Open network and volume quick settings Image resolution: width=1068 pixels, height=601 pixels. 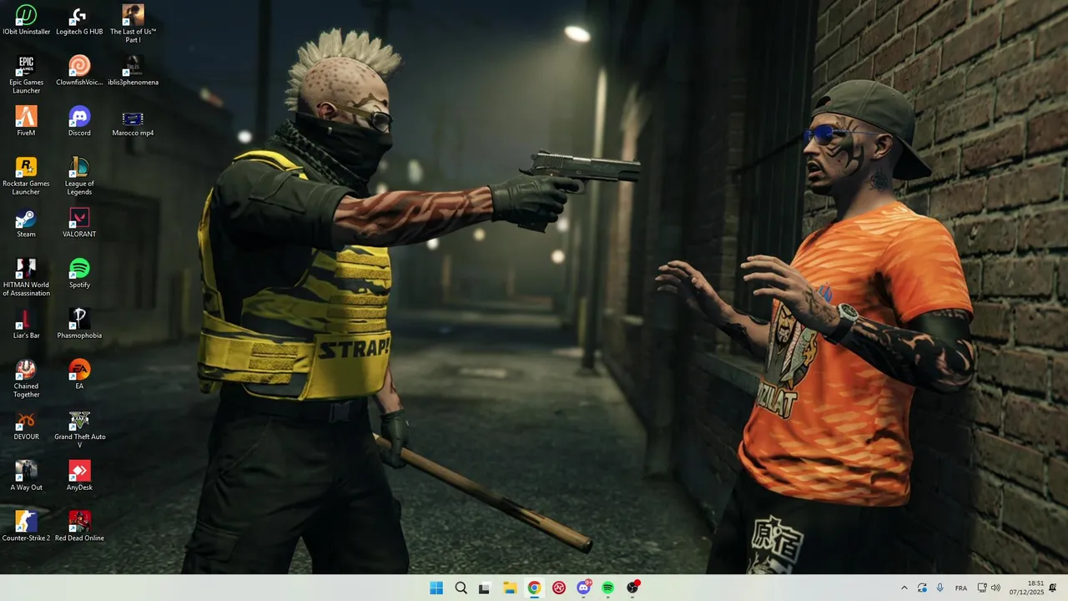(x=989, y=588)
